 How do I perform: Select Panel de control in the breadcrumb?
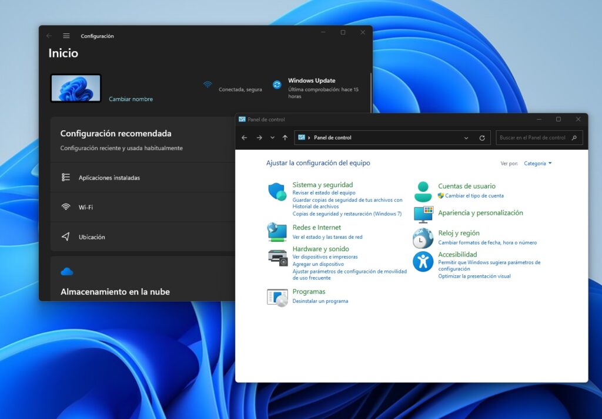pyautogui.click(x=332, y=137)
